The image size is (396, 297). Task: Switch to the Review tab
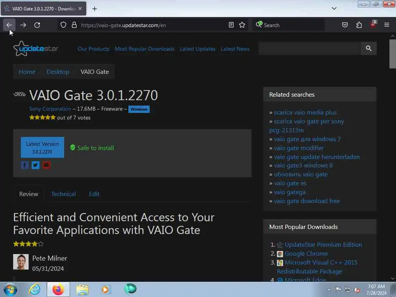(29, 194)
